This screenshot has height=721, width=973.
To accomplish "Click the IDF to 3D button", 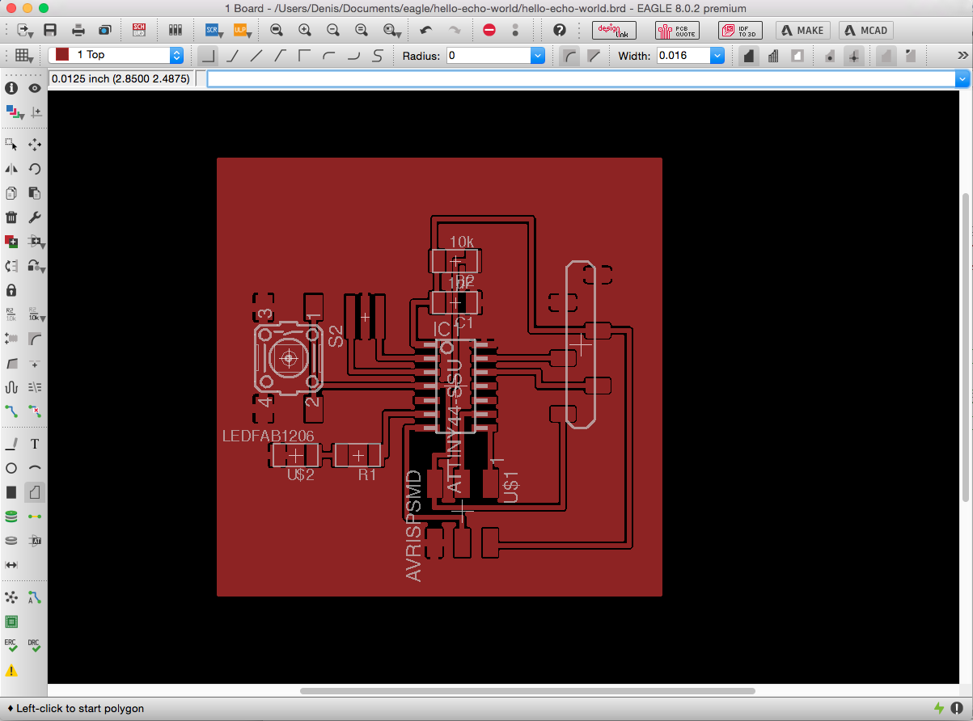I will tap(740, 30).
